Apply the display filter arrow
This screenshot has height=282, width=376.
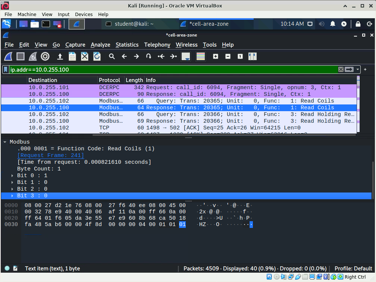click(x=349, y=69)
